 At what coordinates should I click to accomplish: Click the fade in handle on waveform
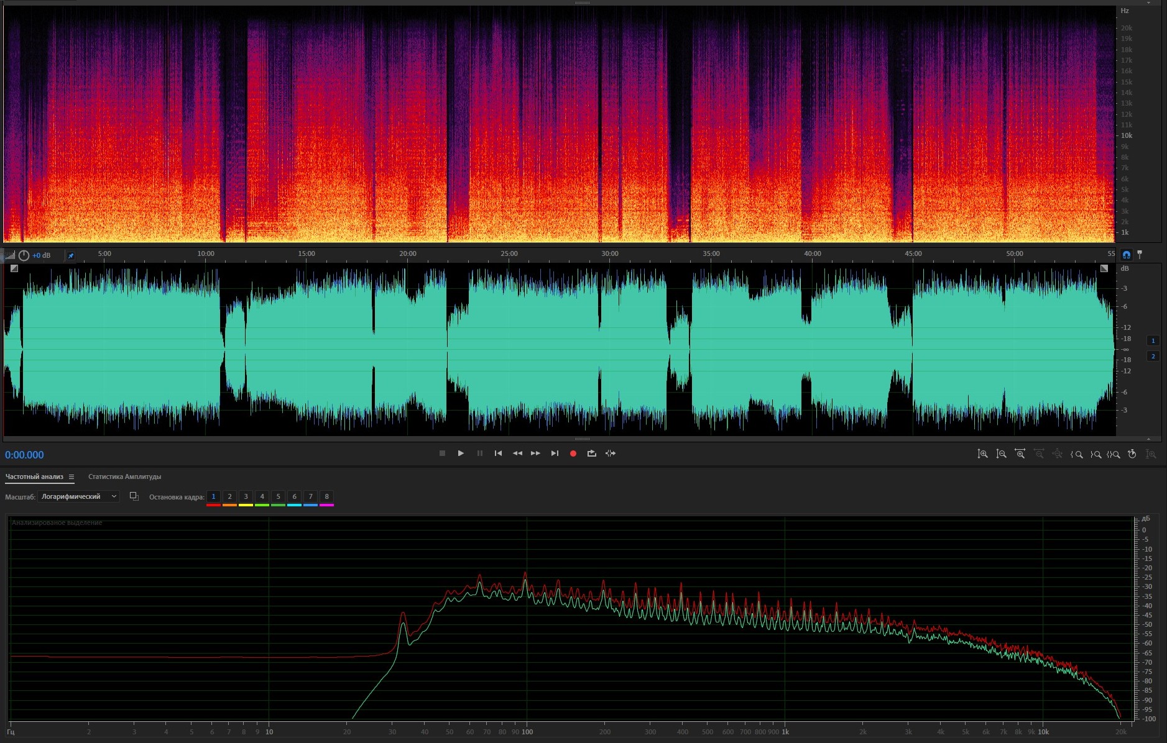[14, 268]
